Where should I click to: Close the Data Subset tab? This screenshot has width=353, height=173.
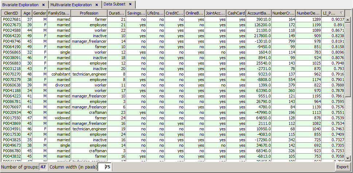coord(130,4)
